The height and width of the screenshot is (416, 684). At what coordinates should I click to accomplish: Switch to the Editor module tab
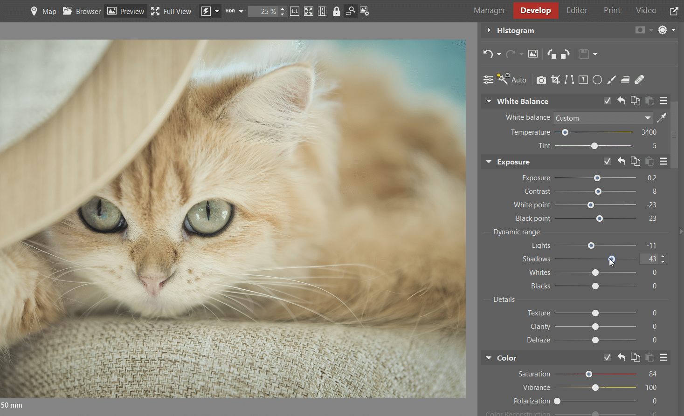577,10
